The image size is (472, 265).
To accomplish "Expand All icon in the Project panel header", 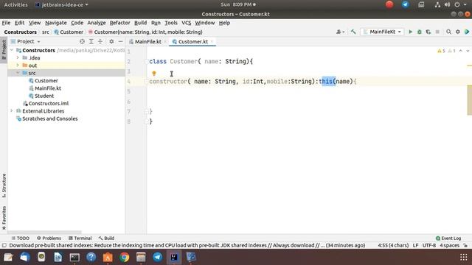I will [91, 41].
